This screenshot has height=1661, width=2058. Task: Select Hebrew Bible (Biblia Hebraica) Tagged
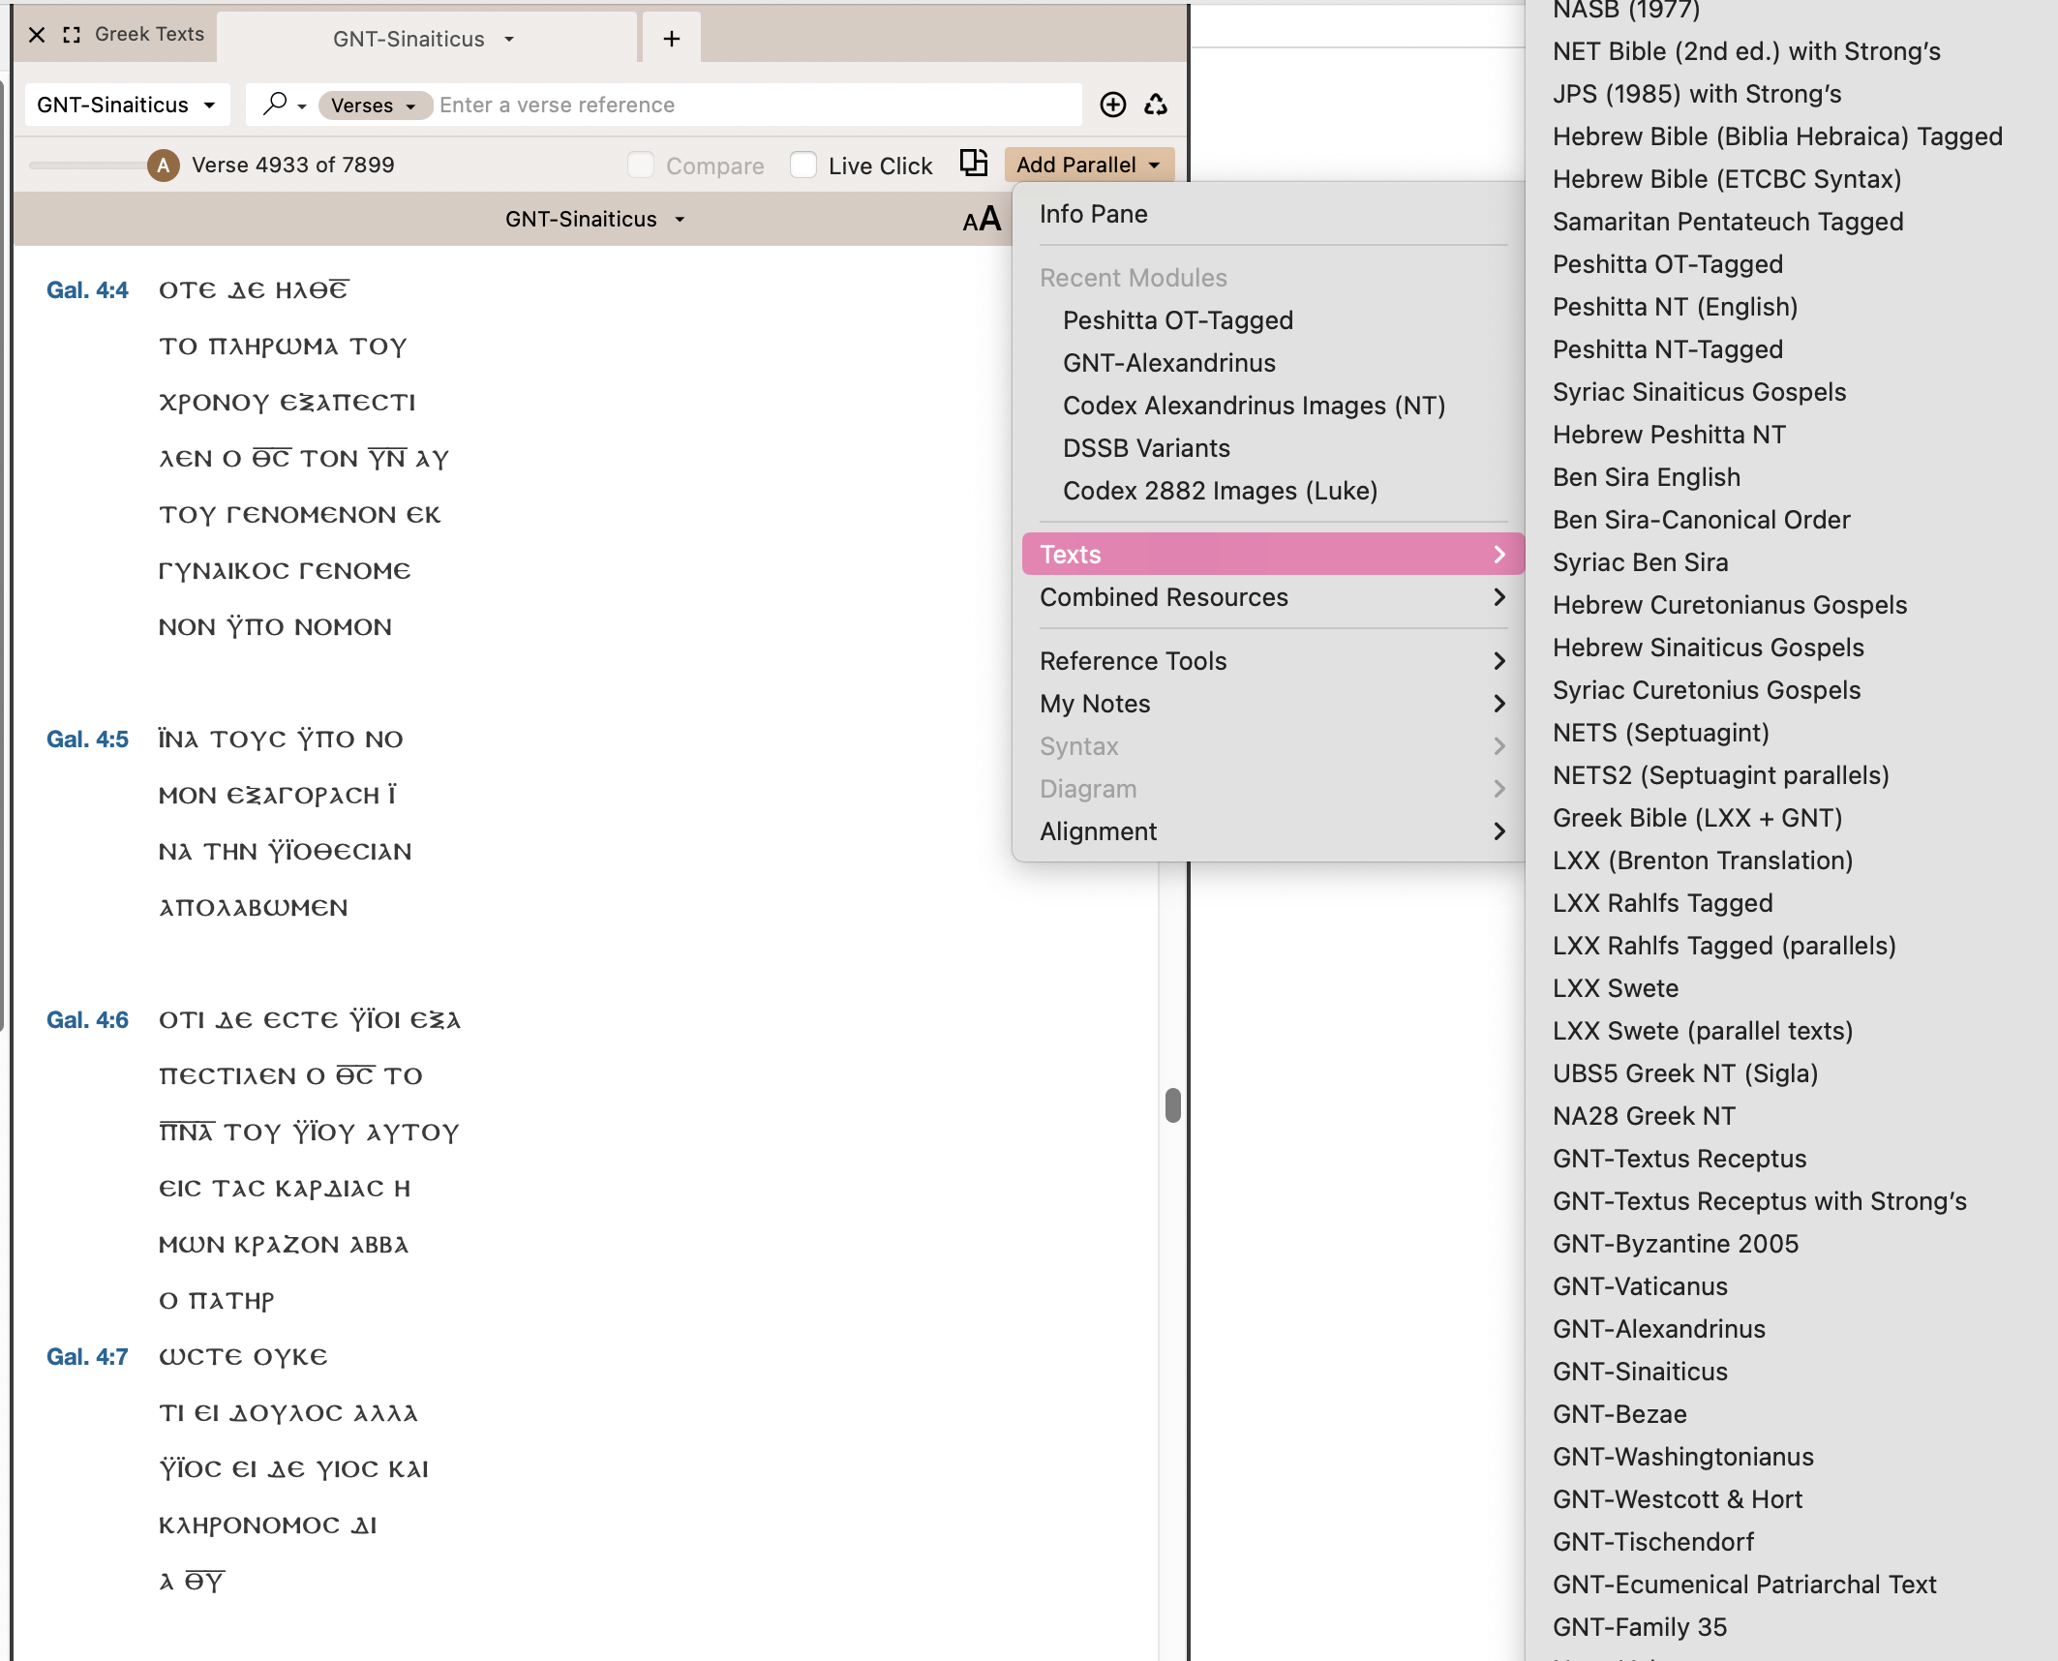pyautogui.click(x=1777, y=136)
